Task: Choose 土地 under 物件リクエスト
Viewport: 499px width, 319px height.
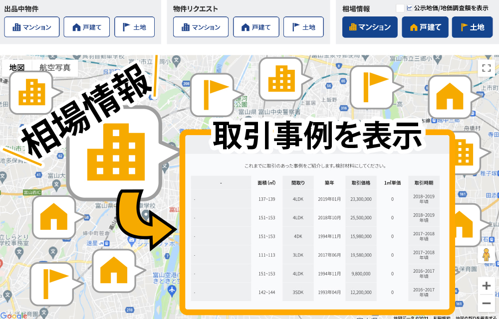Action: (x=303, y=27)
